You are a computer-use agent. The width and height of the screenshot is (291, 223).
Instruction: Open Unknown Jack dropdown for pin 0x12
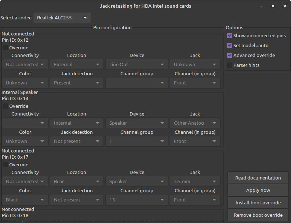click(x=195, y=64)
